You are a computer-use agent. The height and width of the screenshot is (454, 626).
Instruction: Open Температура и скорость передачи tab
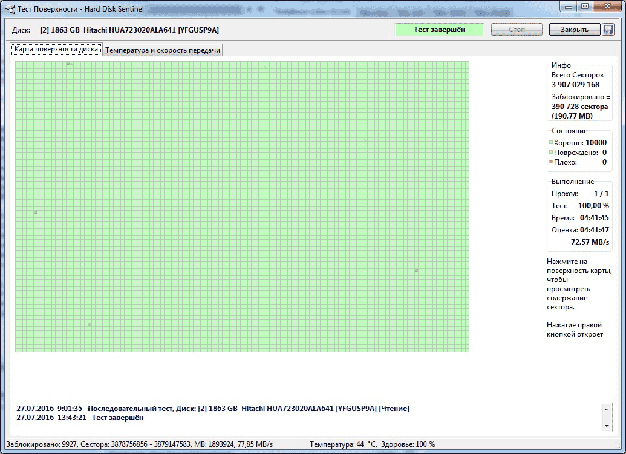[163, 51]
